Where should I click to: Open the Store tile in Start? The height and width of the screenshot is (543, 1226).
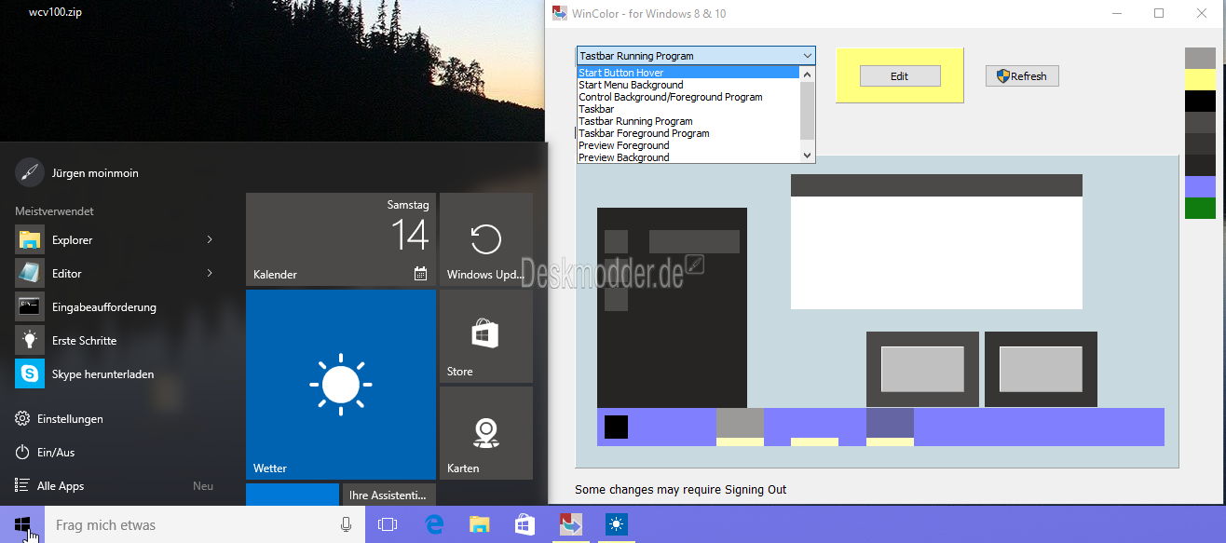(485, 336)
